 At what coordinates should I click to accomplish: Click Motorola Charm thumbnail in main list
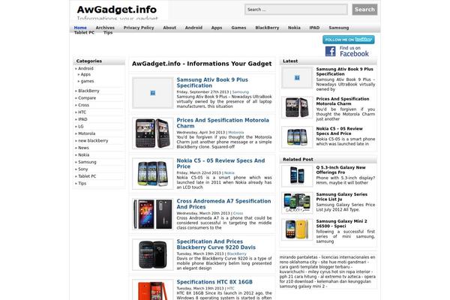[x=153, y=133]
